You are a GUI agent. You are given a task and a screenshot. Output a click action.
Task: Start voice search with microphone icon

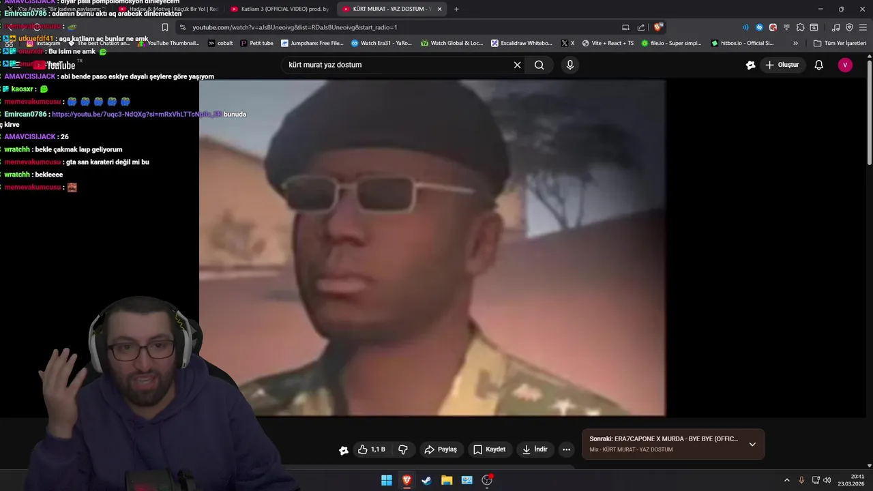pyautogui.click(x=570, y=65)
